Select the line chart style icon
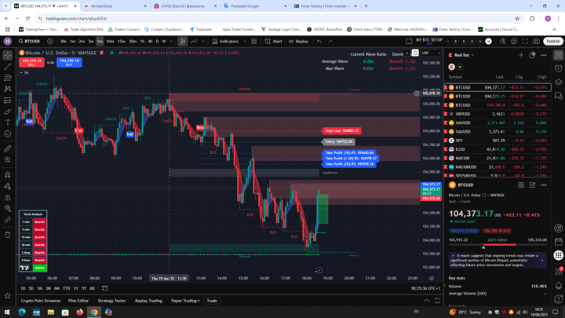Screen dimensions: 565x318 (194, 42)
